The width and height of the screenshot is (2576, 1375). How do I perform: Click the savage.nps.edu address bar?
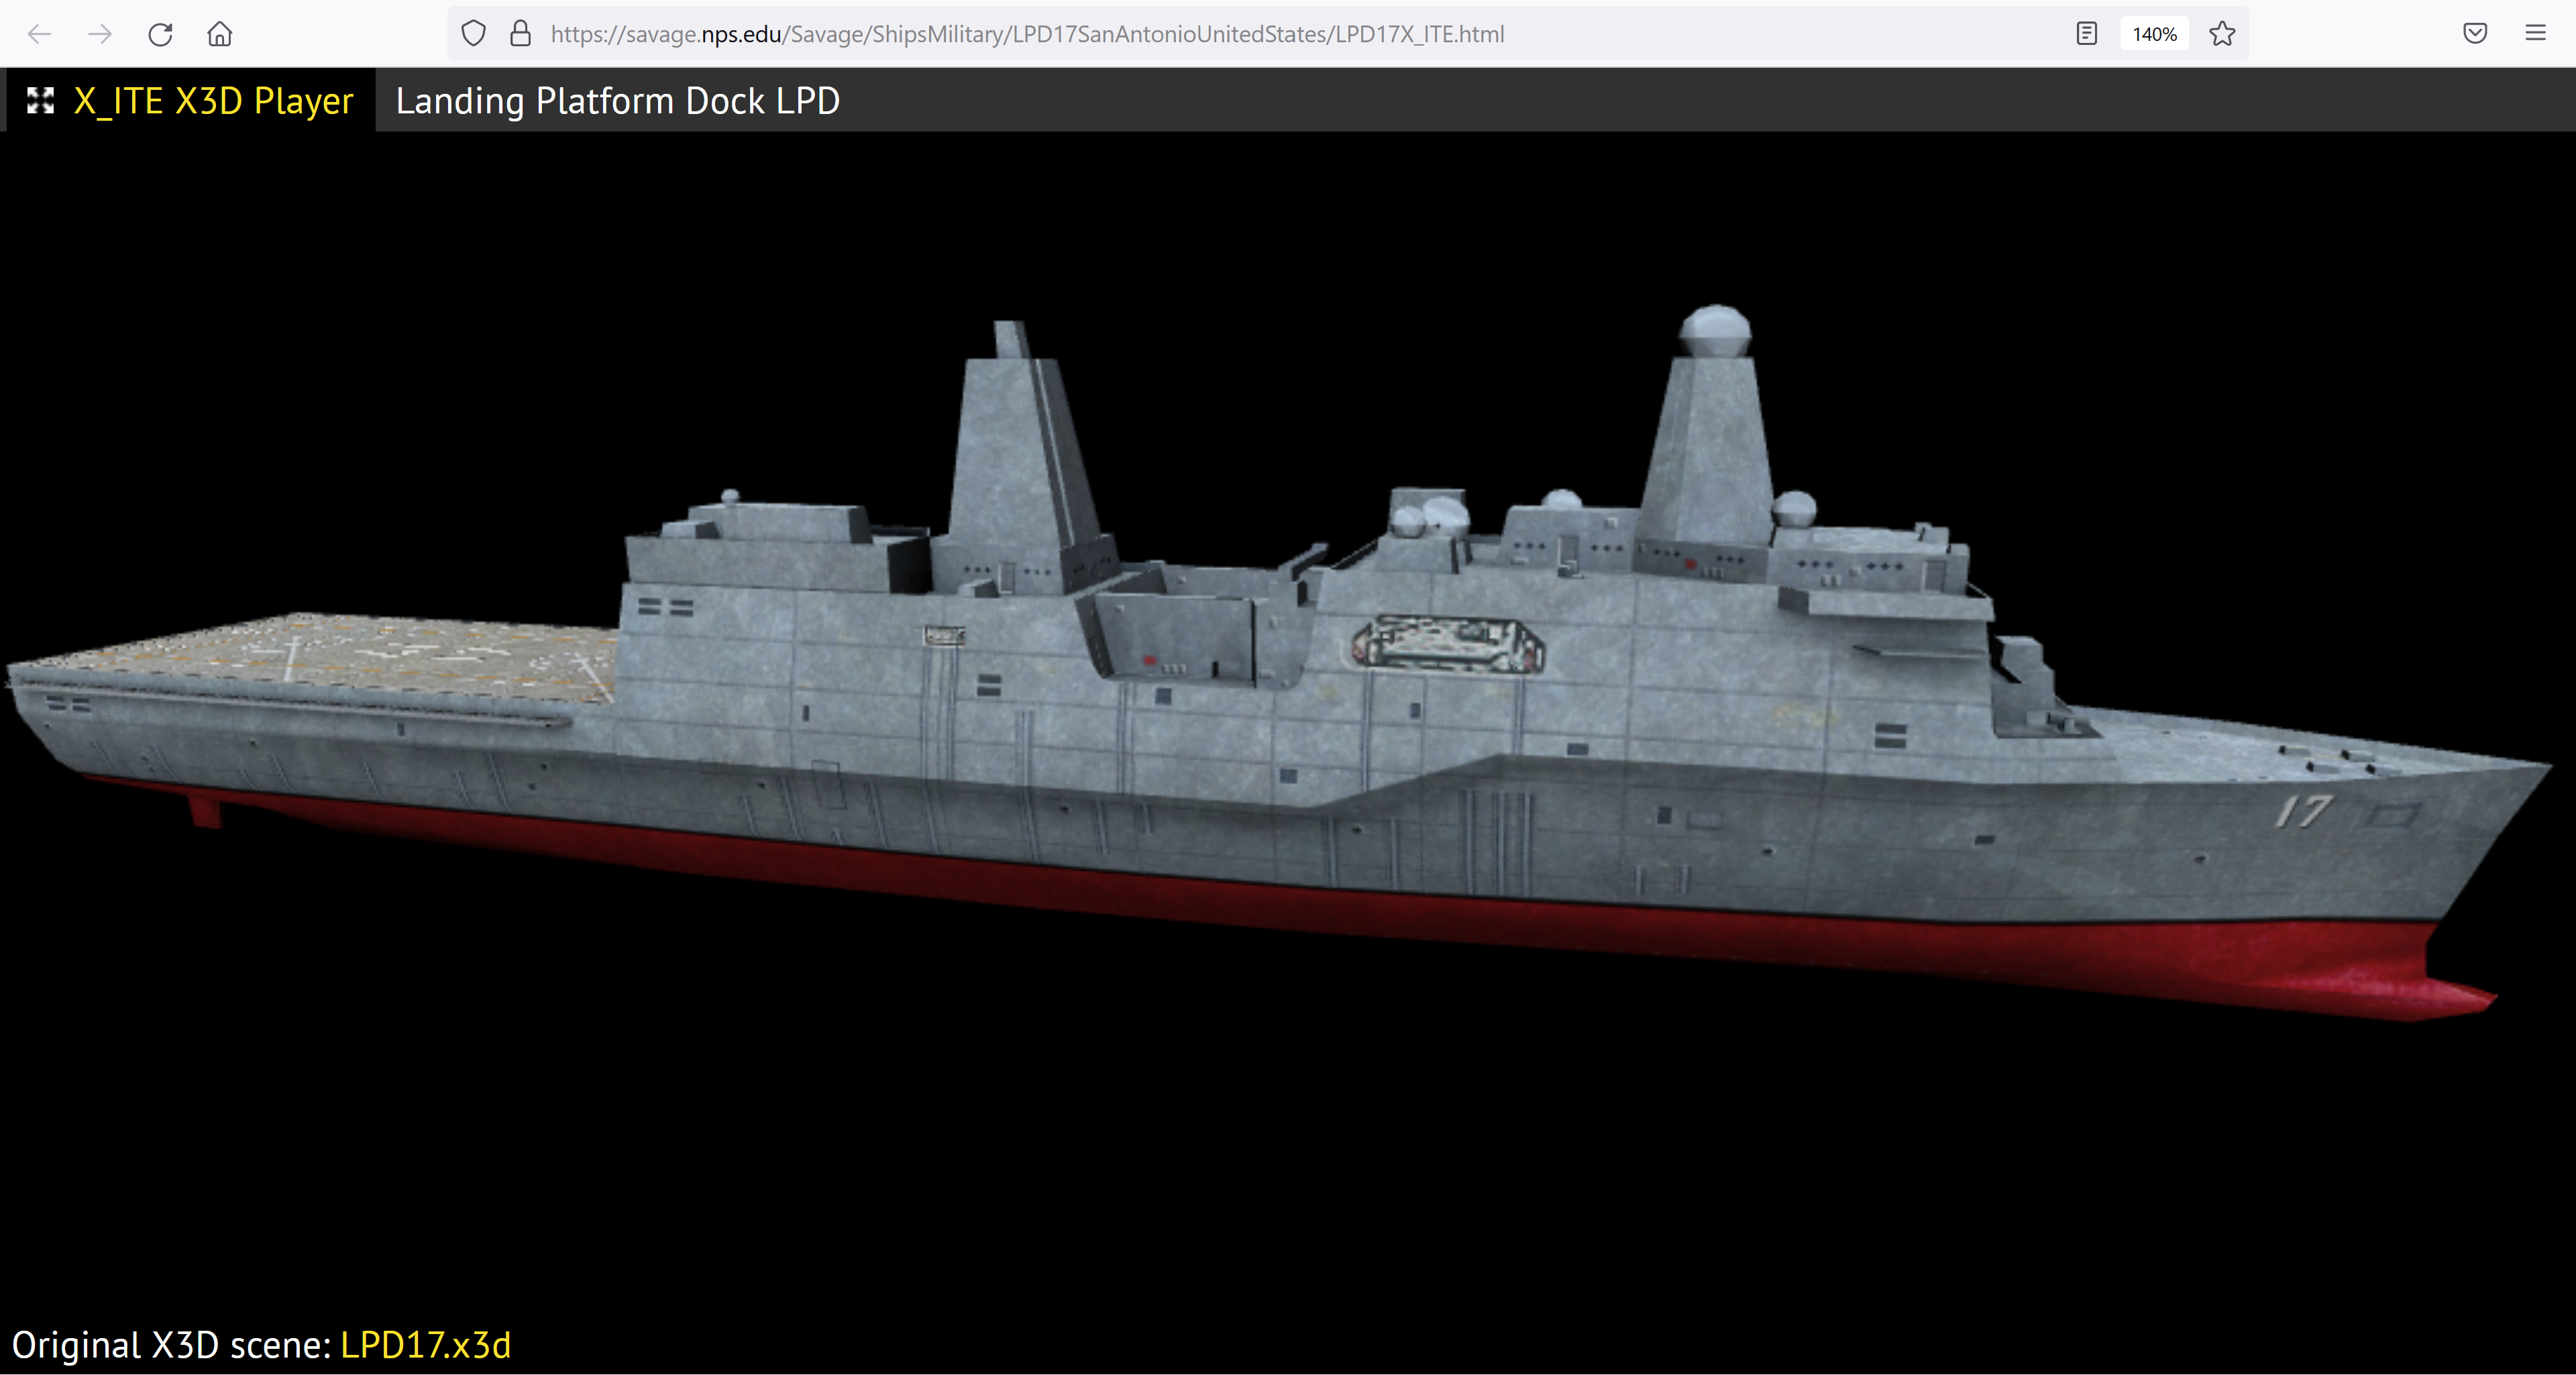(x=1027, y=34)
